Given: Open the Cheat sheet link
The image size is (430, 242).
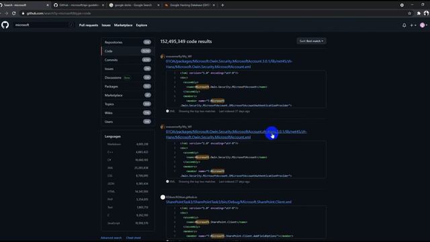Looking at the screenshot, I should click(134, 238).
